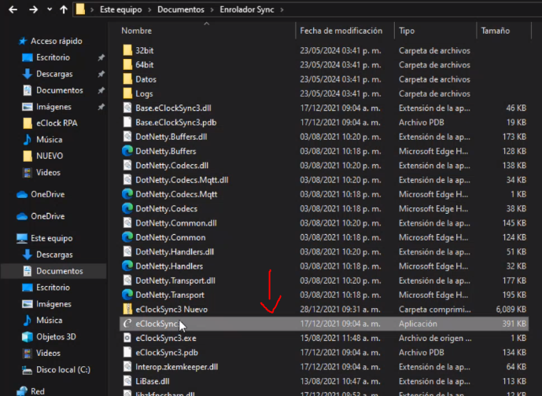Click 'Este equipo' in address bar

120,9
